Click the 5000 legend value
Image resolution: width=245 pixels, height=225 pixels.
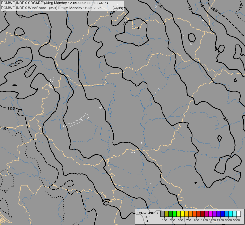point(236,220)
